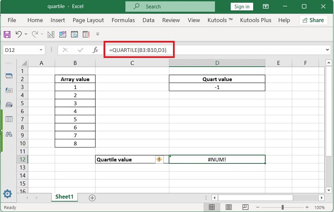Click the zoom slider handle in the status bar
334x212 pixels.
click(x=282, y=207)
